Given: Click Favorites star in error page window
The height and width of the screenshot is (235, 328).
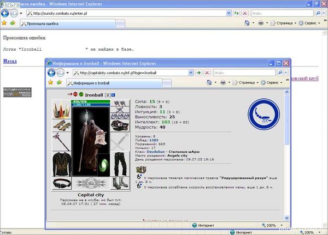Looking at the screenshot, I should 4,23.
